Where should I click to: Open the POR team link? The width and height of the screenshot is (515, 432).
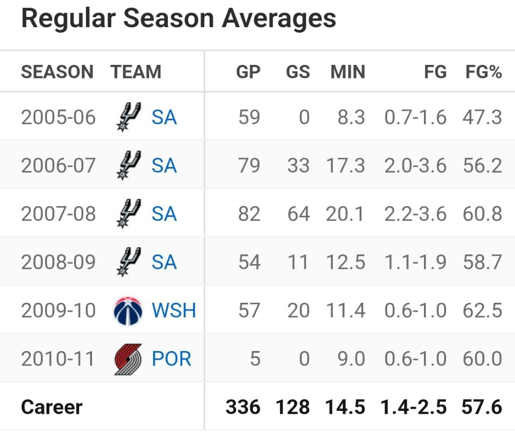tap(171, 359)
